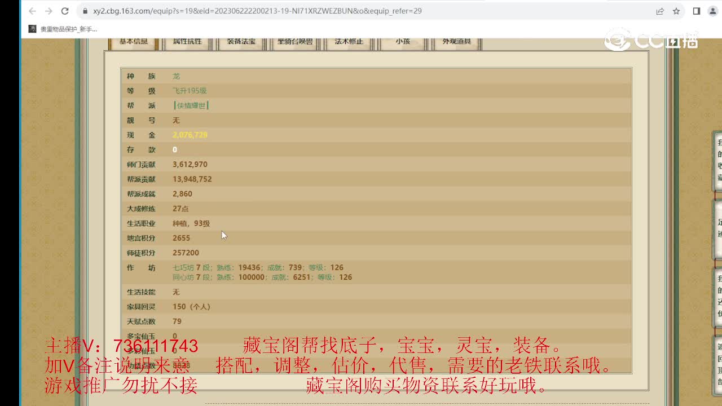Click the race value 龙
722x406 pixels.
[x=176, y=76]
